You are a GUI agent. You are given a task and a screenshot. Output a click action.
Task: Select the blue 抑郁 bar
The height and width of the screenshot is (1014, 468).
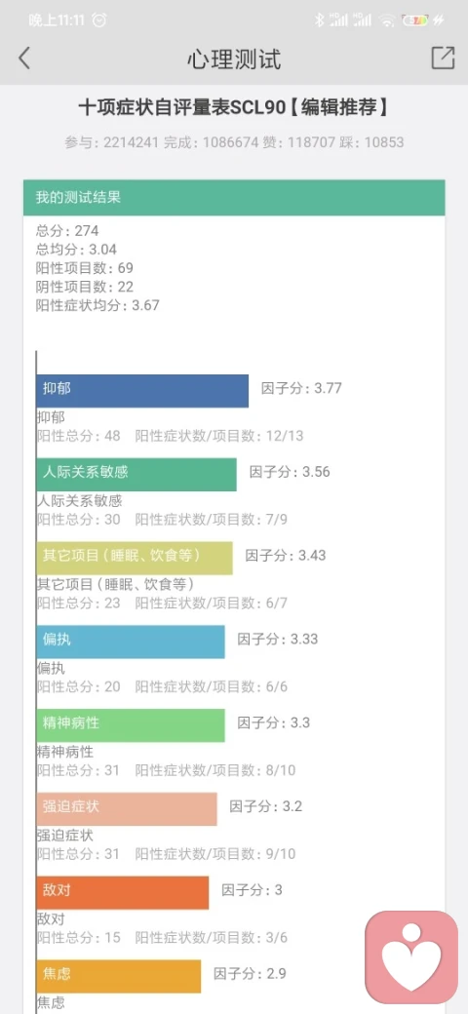[142, 391]
